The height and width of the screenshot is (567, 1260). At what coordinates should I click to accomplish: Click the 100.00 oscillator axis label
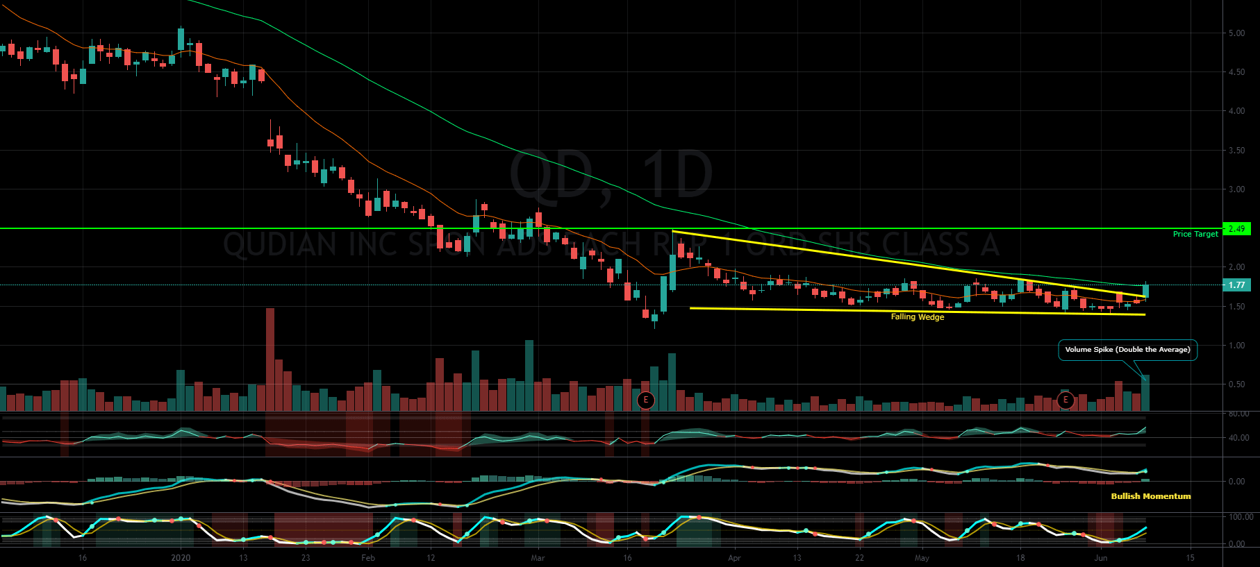[1241, 517]
